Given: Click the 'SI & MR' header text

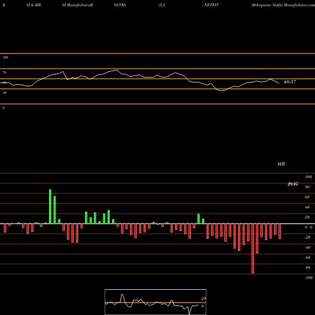Looking at the screenshot, I should point(33,5).
